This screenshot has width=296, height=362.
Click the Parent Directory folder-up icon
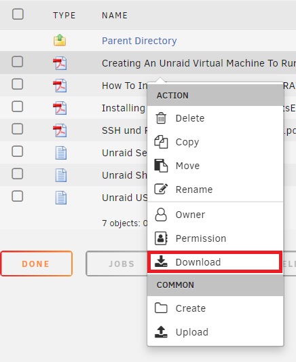60,40
